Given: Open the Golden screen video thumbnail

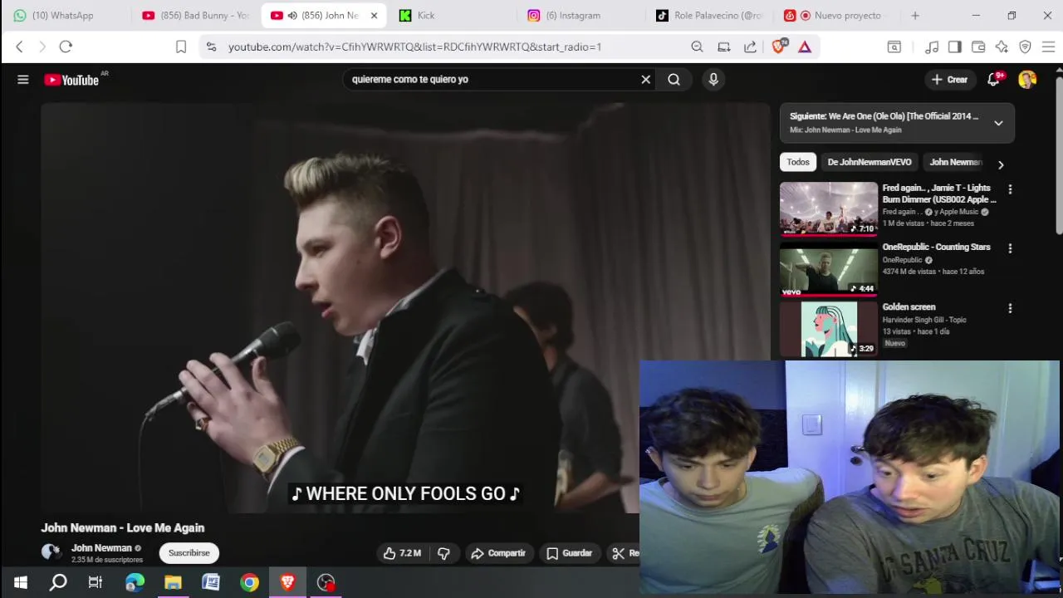Looking at the screenshot, I should pos(829,329).
